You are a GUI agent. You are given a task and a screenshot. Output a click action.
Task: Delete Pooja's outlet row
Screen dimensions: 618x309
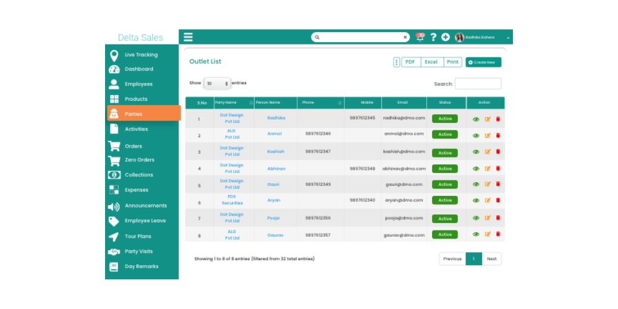(497, 218)
